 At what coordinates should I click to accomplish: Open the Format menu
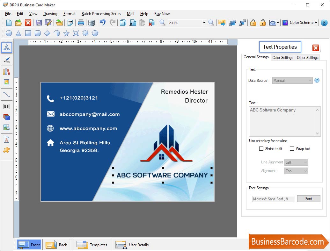coord(70,14)
